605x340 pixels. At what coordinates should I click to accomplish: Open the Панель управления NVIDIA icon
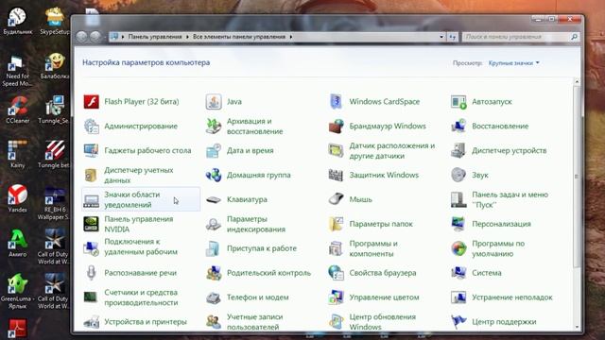click(x=92, y=224)
